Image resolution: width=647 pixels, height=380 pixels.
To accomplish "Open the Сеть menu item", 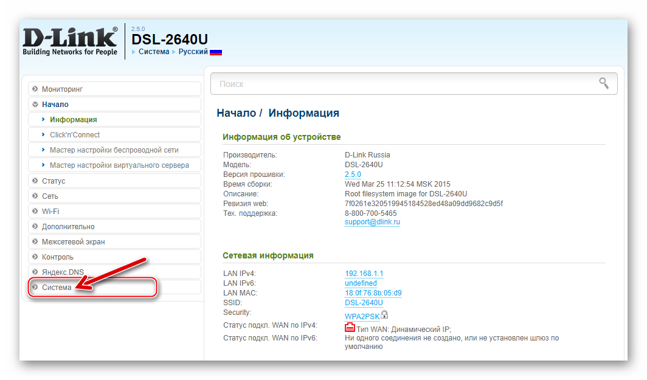I will 114,196.
